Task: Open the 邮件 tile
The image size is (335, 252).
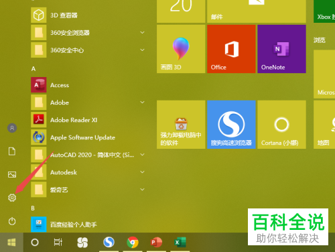Action: pyautogui.click(x=257, y=11)
